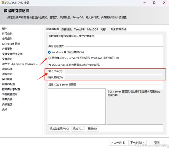Click 版本 step in sidebar
Screen dimensions: 169x148
(x=5, y=29)
